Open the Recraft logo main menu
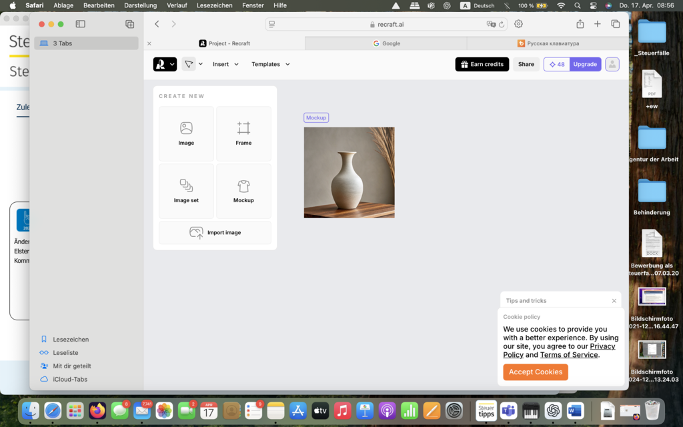Viewport: 683px width, 427px height. (165, 64)
